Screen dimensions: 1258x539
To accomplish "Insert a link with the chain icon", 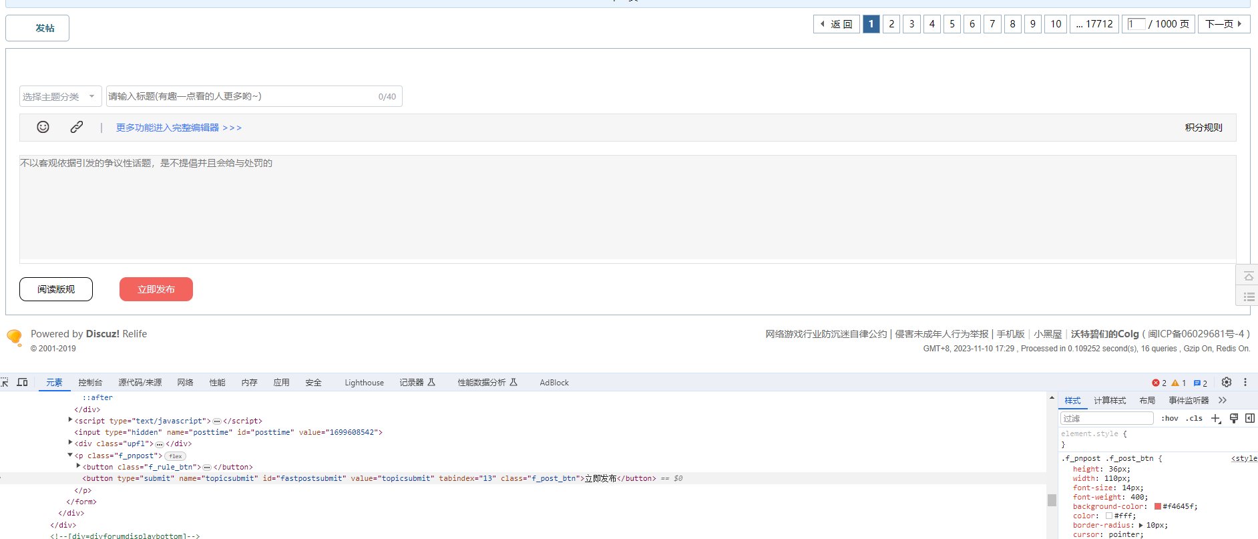I will (77, 127).
